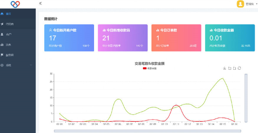Collapse the sidebar with the double-arrow icon
Image resolution: width=258 pixels, height=133 pixels.
click(x=40, y=3)
